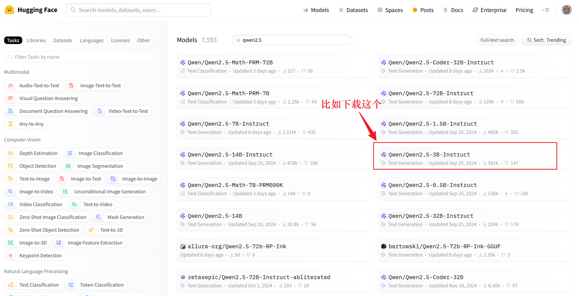The image size is (579, 296).
Task: Click the Mask Generation tag icon
Action: click(98, 217)
